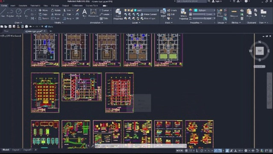The image size is (273, 154).
Task: Click the object color wheel icon
Action: point(191,10)
